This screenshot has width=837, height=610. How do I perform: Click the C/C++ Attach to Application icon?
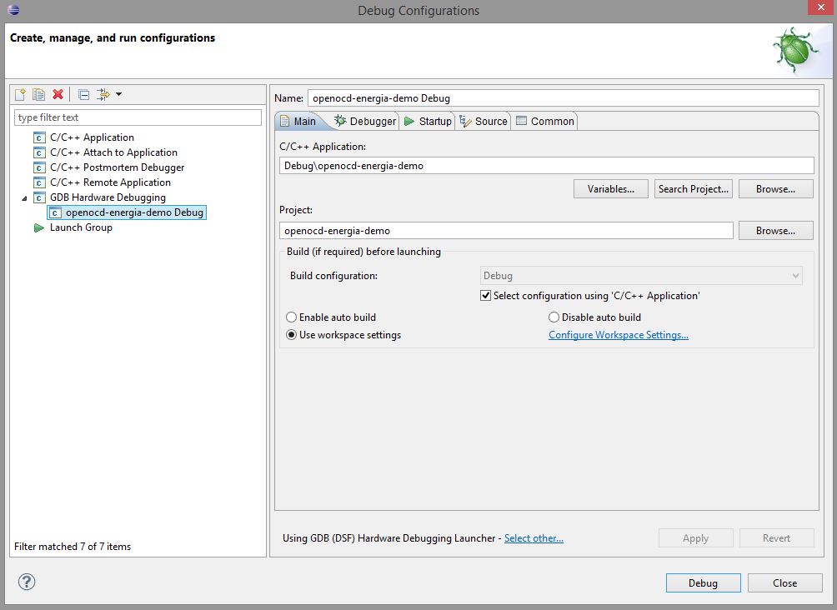(x=39, y=152)
